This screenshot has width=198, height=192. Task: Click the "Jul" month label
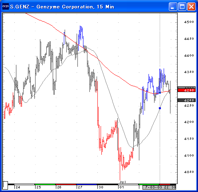click(123, 182)
